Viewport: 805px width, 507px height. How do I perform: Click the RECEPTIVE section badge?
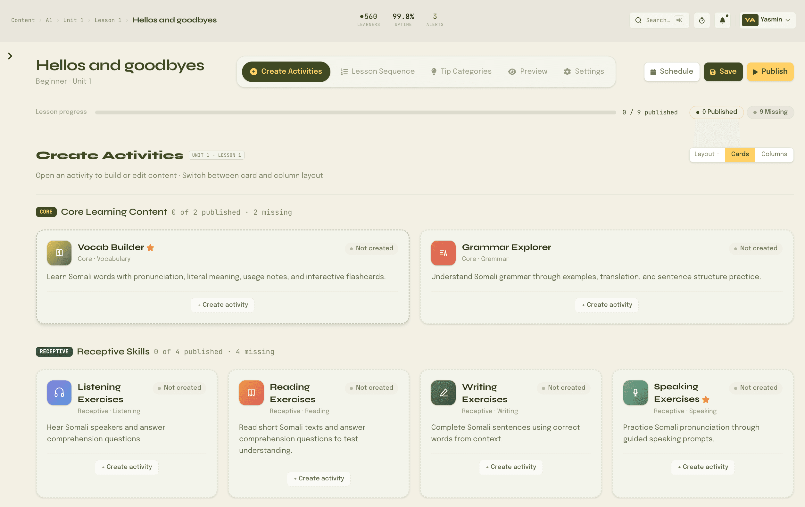54,352
